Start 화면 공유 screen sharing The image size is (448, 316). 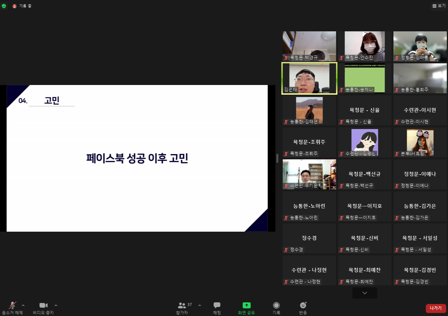click(x=247, y=308)
